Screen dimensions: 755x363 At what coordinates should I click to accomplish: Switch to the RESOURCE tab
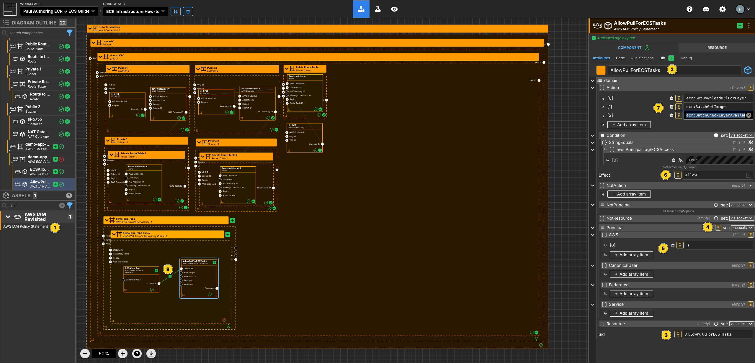[717, 48]
